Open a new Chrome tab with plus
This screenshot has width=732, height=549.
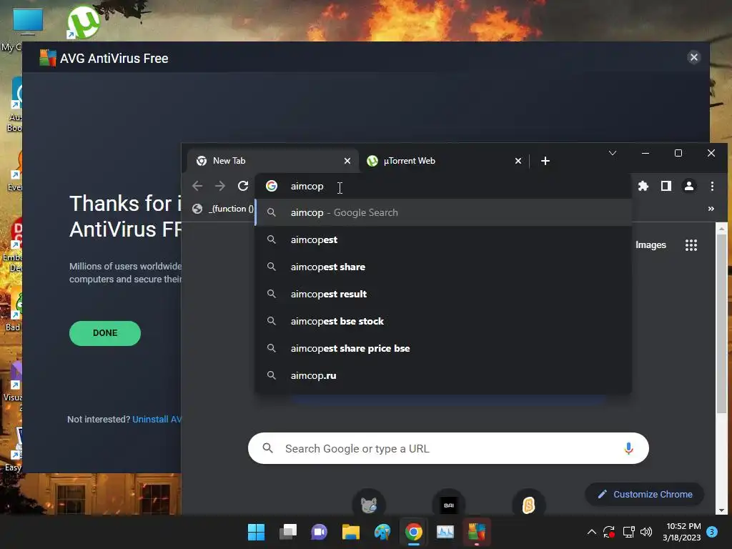point(545,161)
